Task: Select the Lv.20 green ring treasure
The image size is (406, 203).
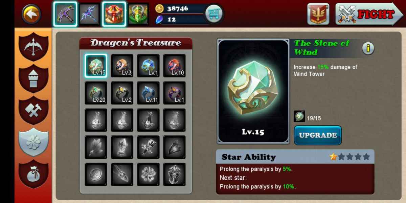Action: coord(96,93)
